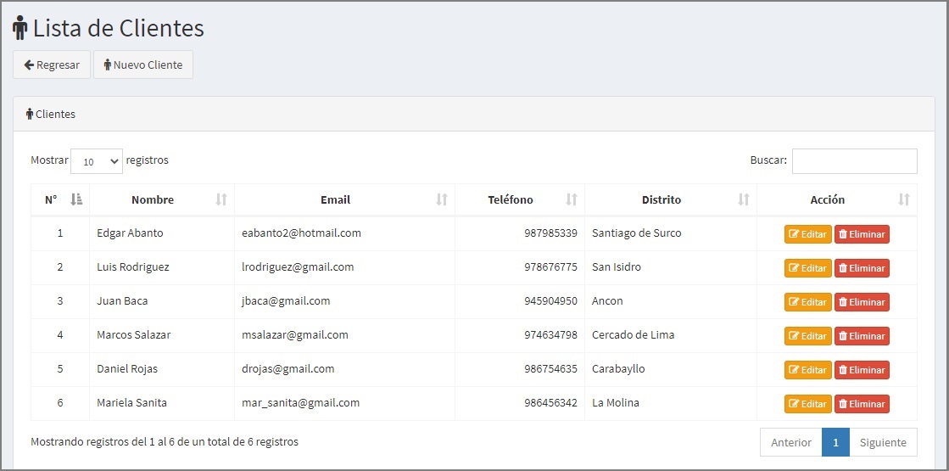The width and height of the screenshot is (949, 471).
Task: Go to Anterior page
Action: click(791, 442)
